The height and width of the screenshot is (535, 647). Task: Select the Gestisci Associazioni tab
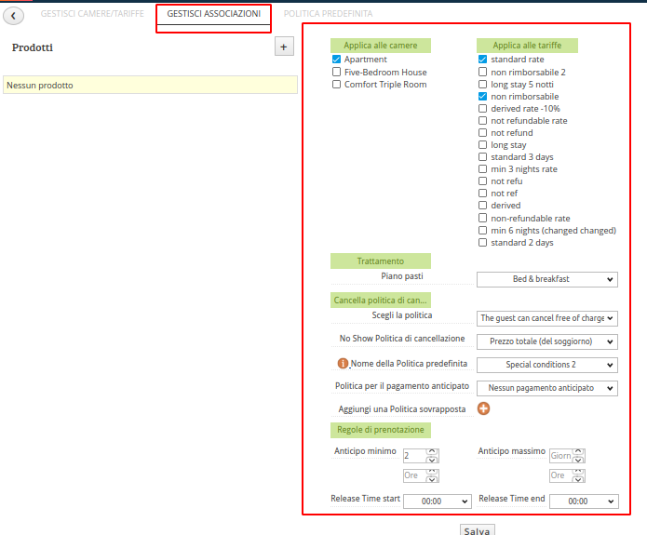click(214, 14)
